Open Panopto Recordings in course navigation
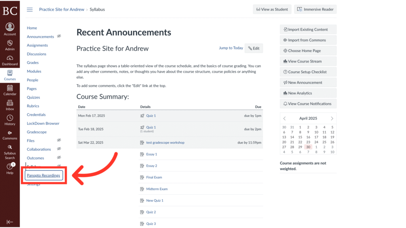 (x=44, y=175)
